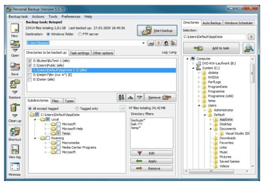Screen dimensions: 265x185
Task: Click the help icon next to Selection field
Action: (x=251, y=37)
